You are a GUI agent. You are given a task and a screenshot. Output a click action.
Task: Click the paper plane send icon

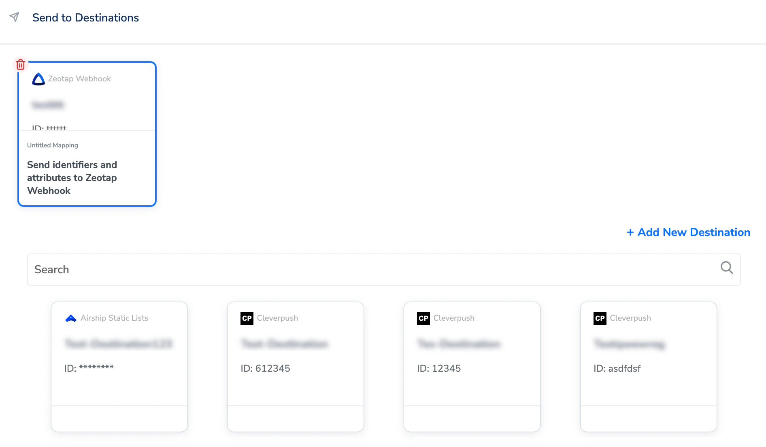tap(14, 17)
